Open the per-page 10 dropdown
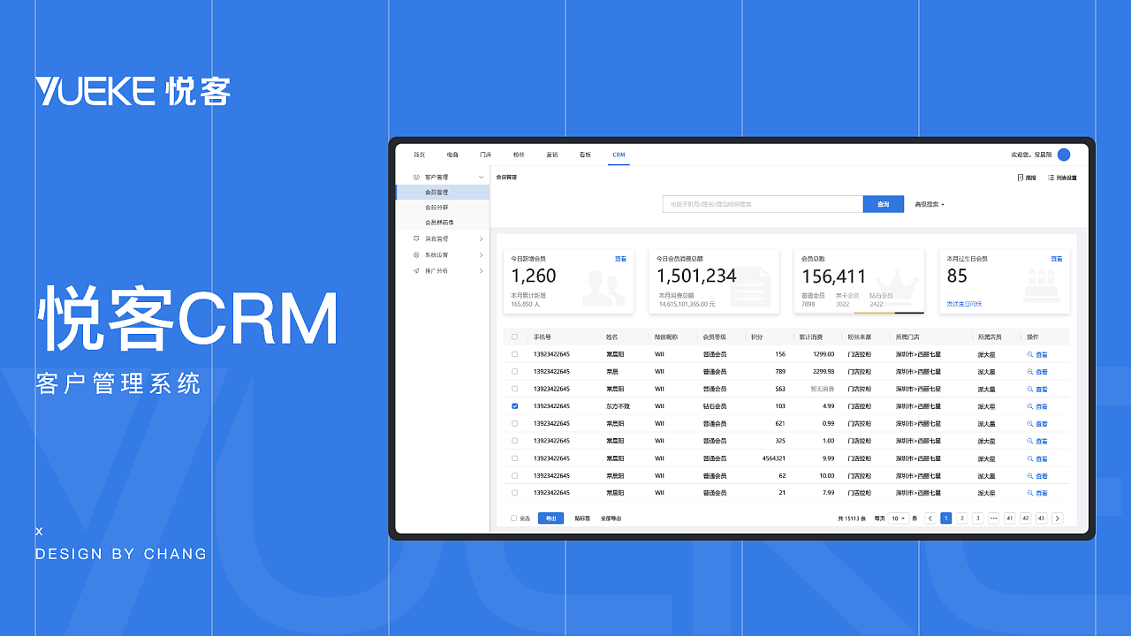1131x636 pixels. pos(898,519)
